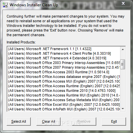
Task: Select Office Excel MUI (English) 2007 entry
Action: (x=64, y=104)
